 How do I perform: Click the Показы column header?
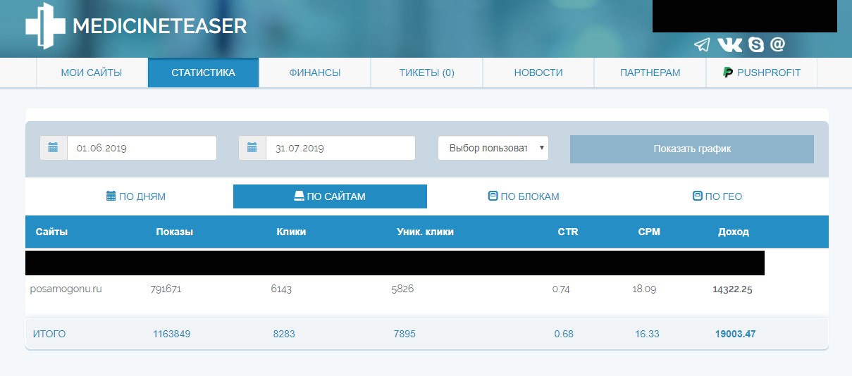pos(174,232)
